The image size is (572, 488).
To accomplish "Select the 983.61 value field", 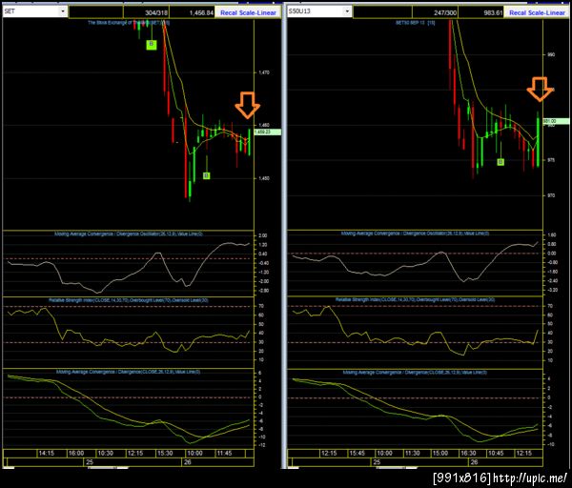I will coord(480,12).
